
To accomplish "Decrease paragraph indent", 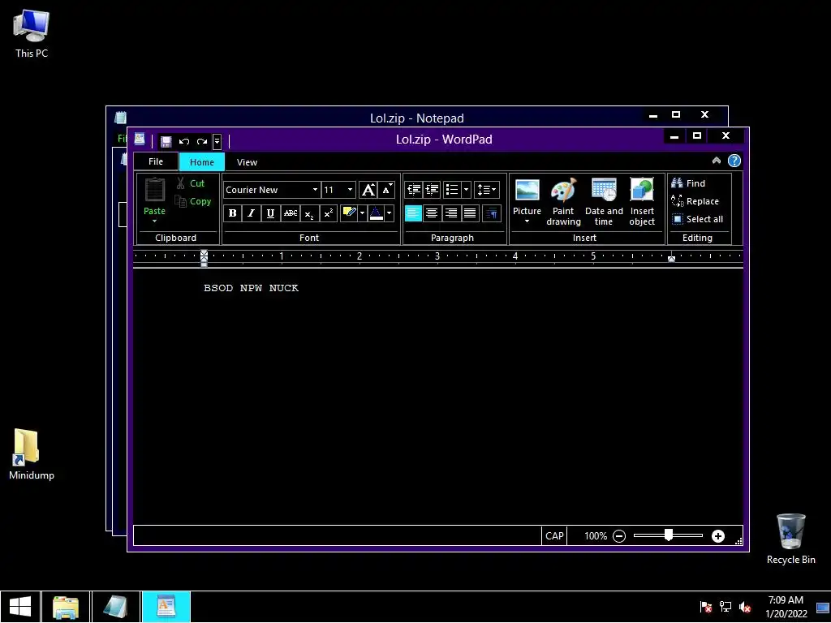I will click(x=413, y=190).
